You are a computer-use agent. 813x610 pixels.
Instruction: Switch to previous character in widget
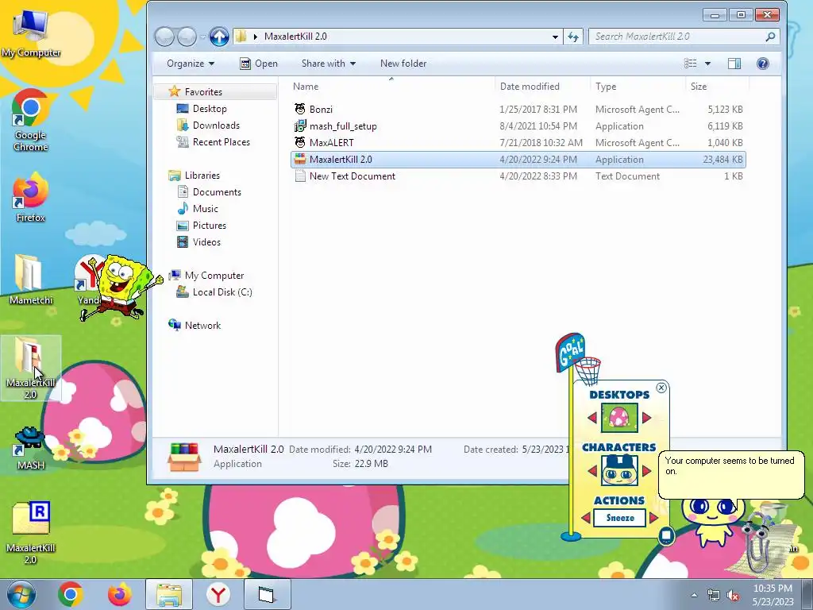click(x=592, y=470)
